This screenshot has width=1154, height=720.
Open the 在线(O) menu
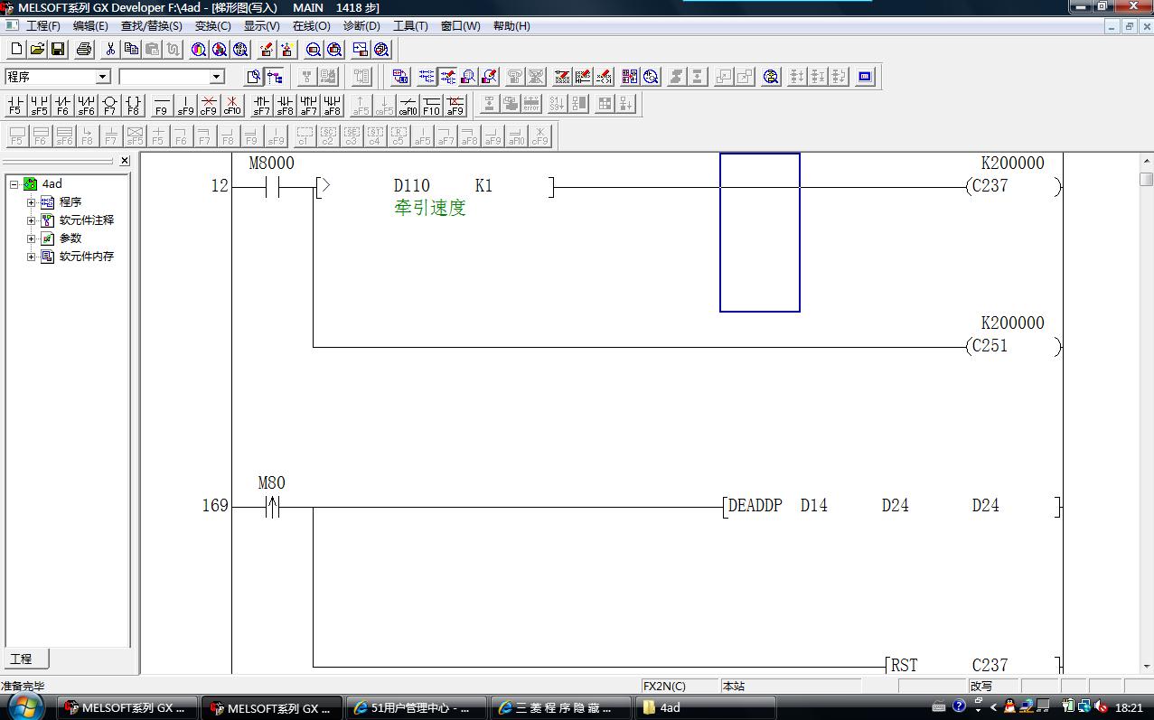pos(311,26)
